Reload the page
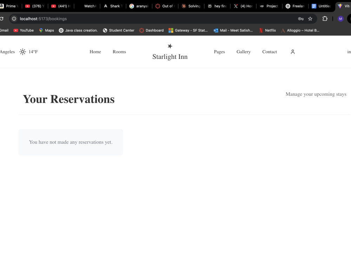The width and height of the screenshot is (351, 263). 1,19
